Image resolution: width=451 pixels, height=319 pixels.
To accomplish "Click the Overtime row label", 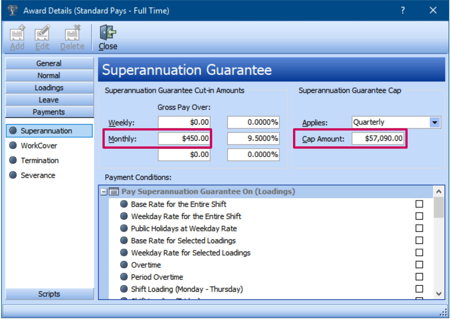I will pos(146,265).
